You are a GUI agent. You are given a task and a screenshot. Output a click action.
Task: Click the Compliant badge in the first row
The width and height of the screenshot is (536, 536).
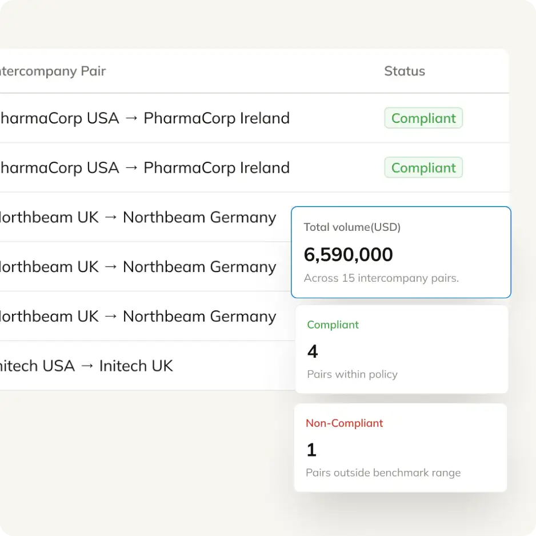coord(423,118)
